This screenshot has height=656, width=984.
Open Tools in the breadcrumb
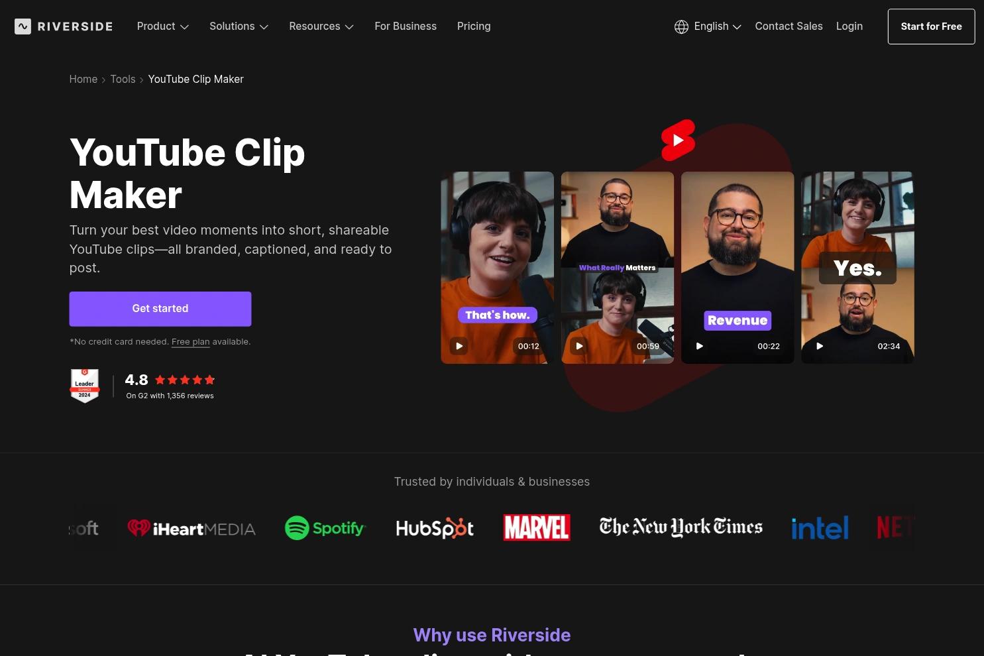tap(123, 80)
